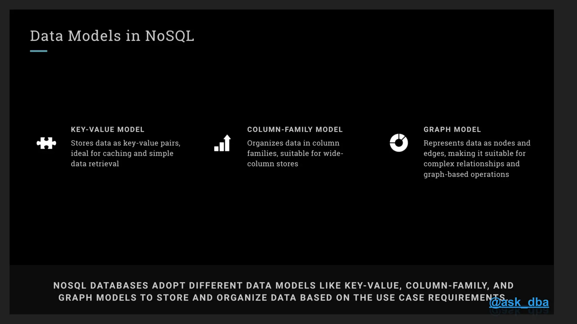The width and height of the screenshot is (577, 324).
Task: Select the nodes and edges description text
Action: pos(477,159)
